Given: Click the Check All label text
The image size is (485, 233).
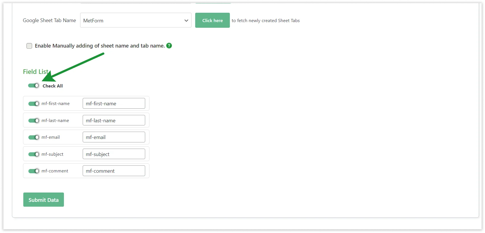Looking at the screenshot, I should click(53, 86).
